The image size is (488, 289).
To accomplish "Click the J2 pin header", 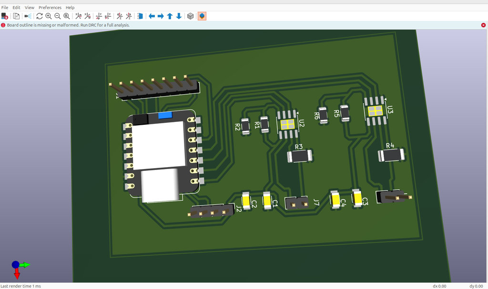I will point(211,210).
